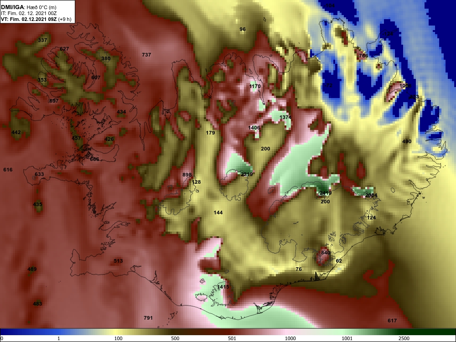456x342 pixels.
Task: Click the map value '434'
Action: coord(121,112)
